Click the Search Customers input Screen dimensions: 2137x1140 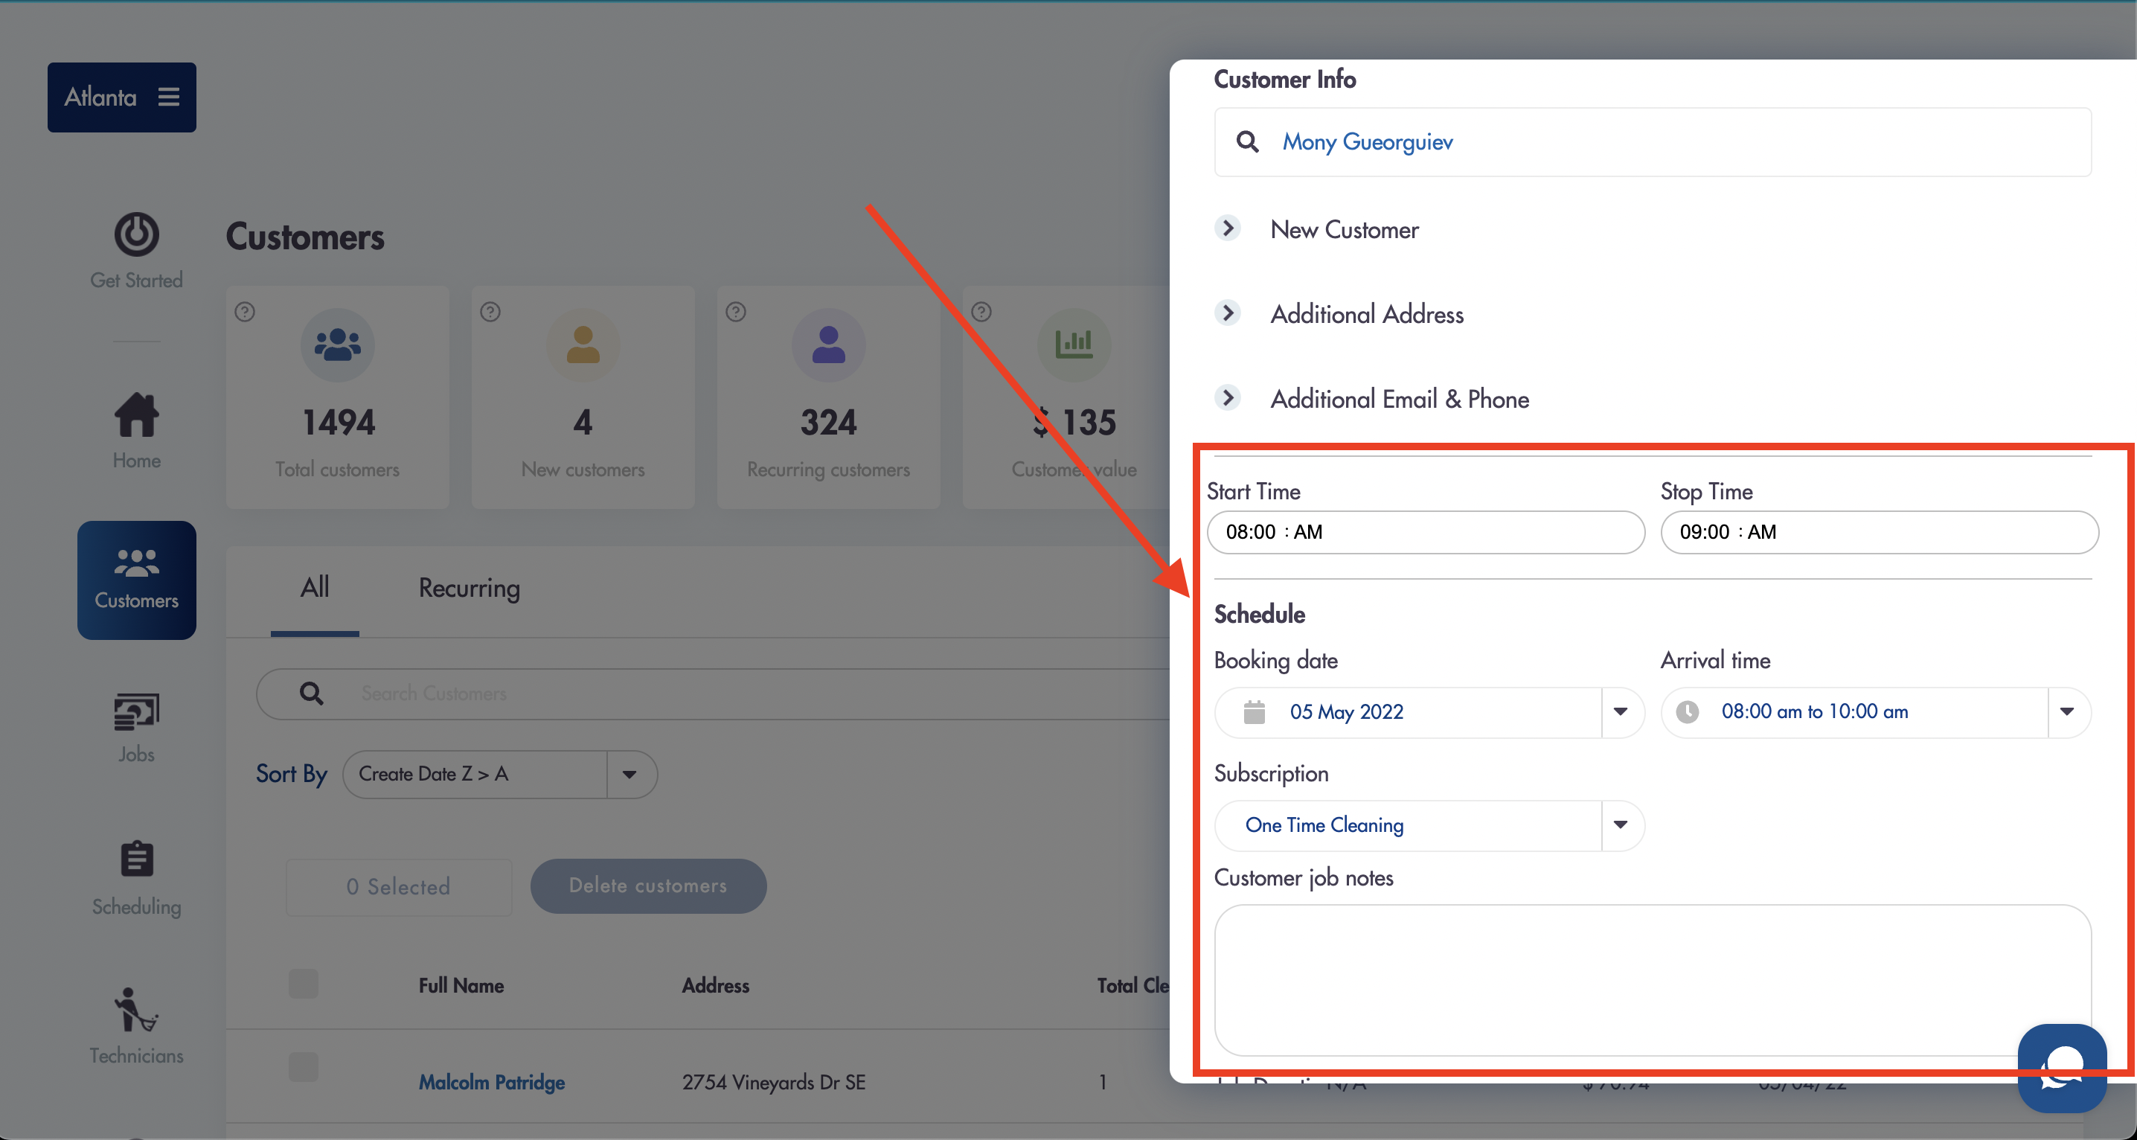[x=714, y=694]
